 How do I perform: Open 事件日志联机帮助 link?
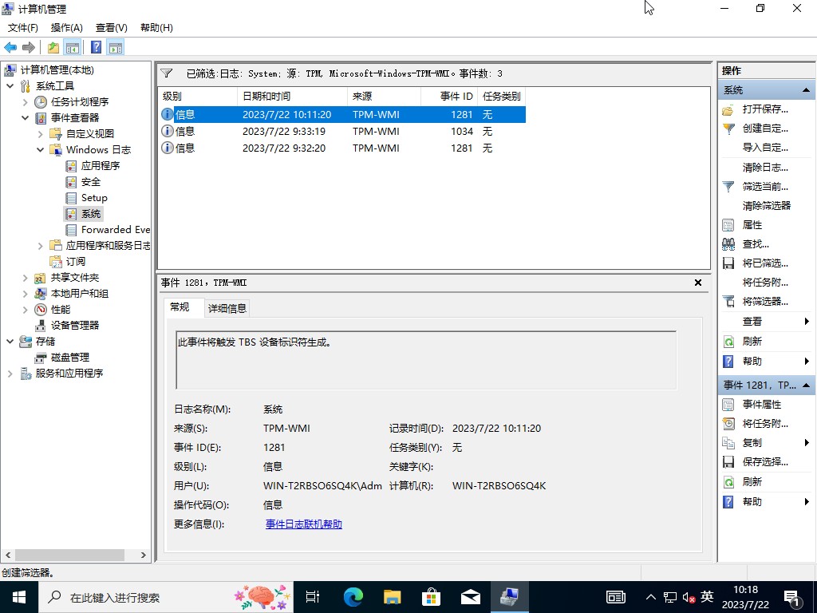point(304,524)
